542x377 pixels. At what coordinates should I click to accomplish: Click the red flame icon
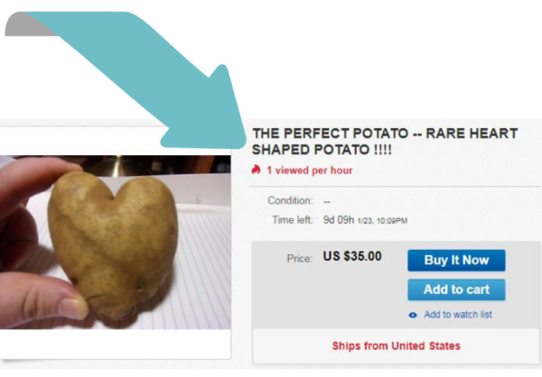tap(256, 170)
